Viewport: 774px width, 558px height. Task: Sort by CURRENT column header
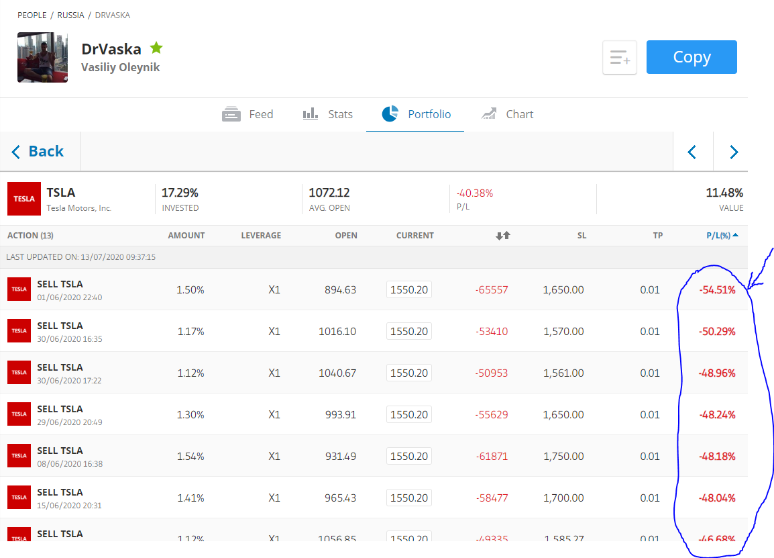[x=414, y=236]
